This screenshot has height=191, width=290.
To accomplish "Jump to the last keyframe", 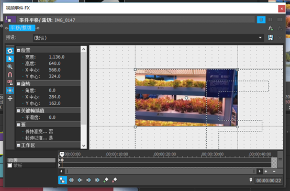I will coord(97,180).
